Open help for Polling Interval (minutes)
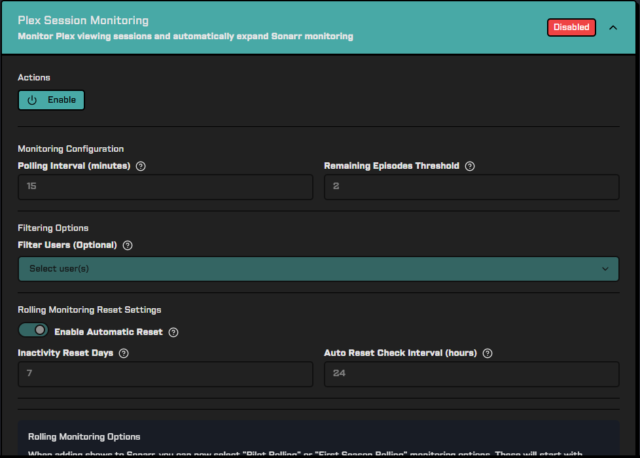Screen dimensions: 640x458 [141, 166]
